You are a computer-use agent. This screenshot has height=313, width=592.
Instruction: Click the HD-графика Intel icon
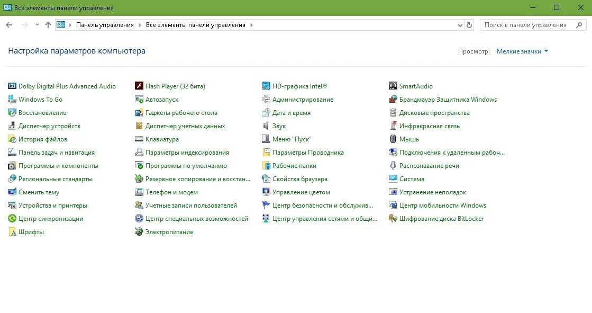click(266, 86)
